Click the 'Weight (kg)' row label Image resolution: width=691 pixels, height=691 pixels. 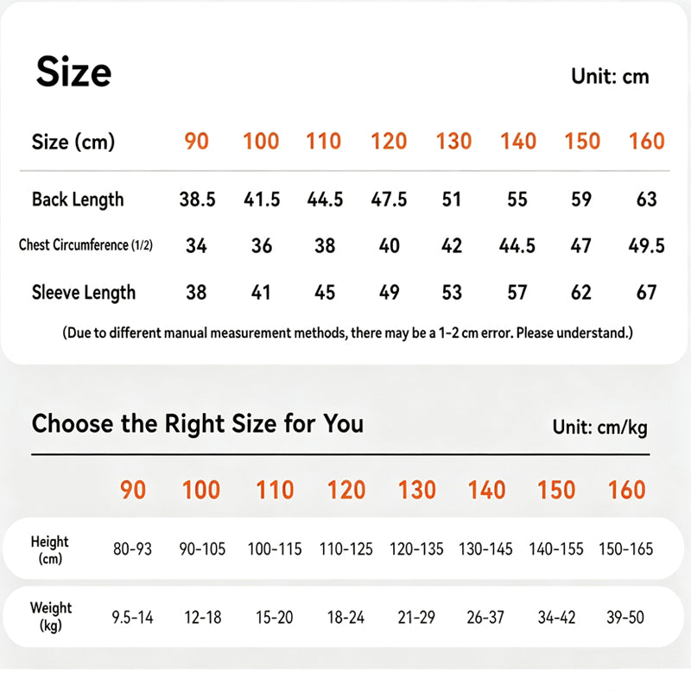click(x=51, y=617)
